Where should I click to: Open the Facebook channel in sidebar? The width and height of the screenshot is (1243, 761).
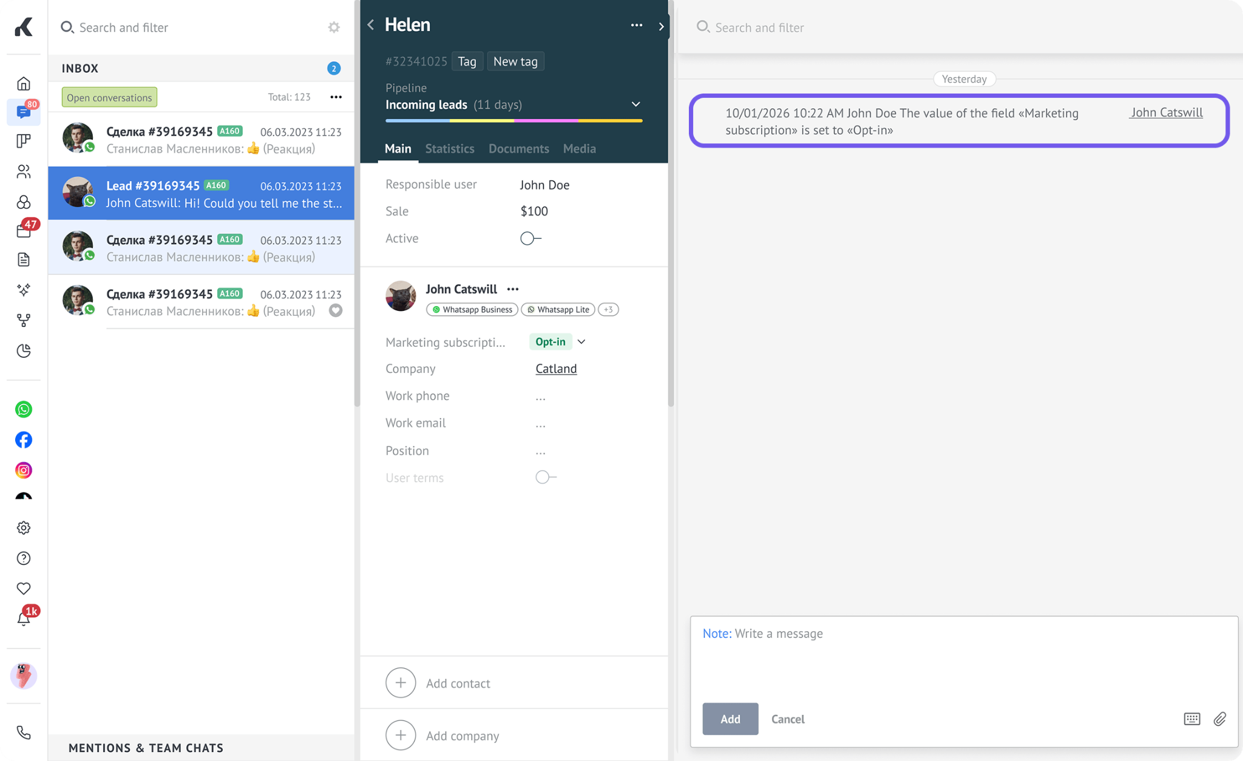click(24, 440)
